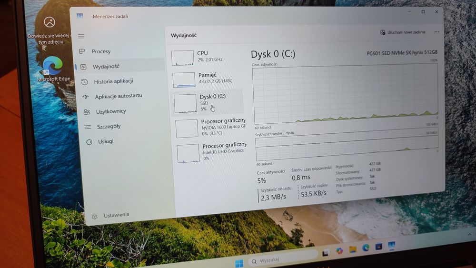Image resolution: width=476 pixels, height=268 pixels.
Task: Select the Pamięć performance entry
Action: tap(208, 79)
